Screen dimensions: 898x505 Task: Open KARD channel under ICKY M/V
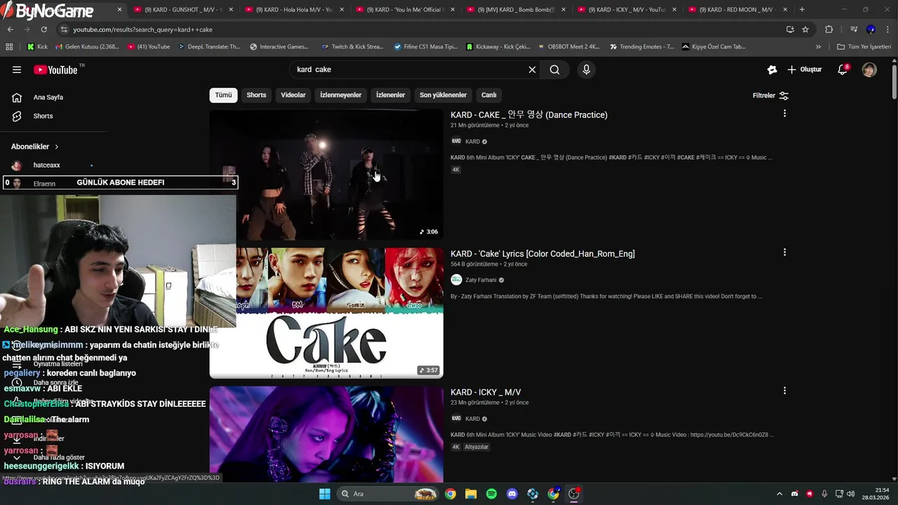[472, 419]
